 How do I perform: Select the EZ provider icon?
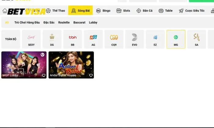[x=155, y=39]
